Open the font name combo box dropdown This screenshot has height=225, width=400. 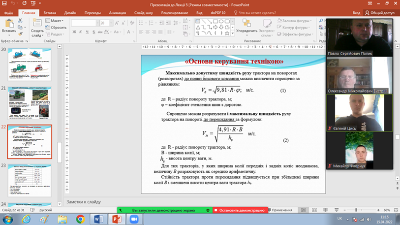(x=97, y=23)
